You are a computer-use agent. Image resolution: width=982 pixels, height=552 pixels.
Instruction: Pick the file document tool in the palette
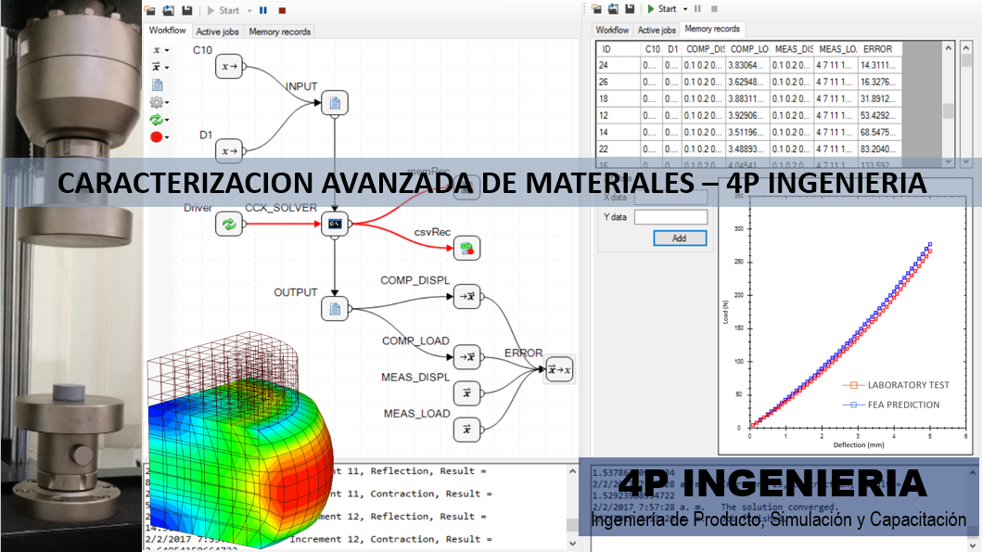(158, 84)
